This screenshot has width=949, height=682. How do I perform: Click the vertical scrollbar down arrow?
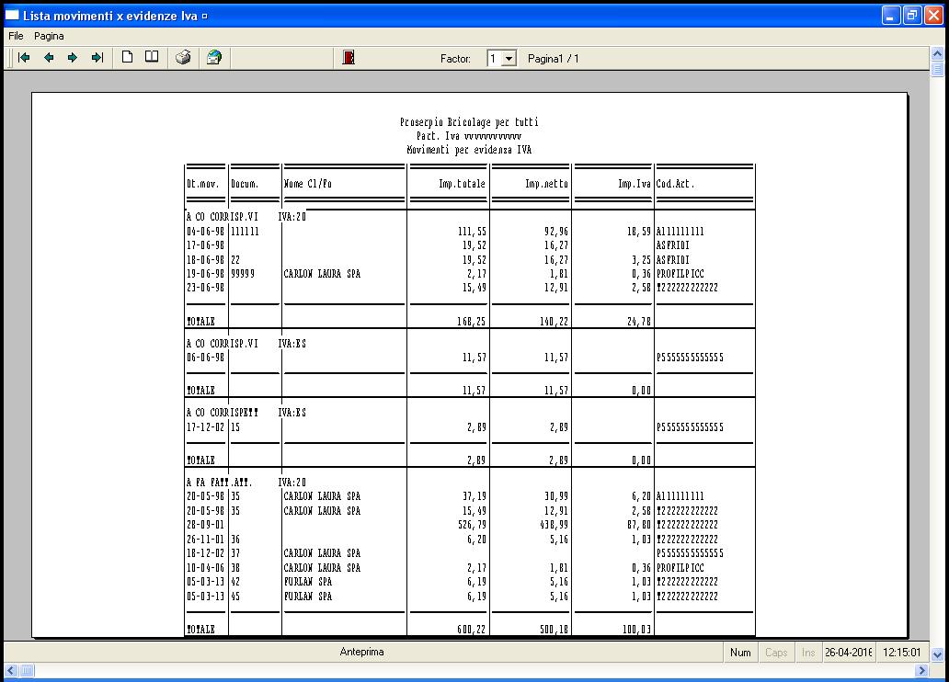(x=937, y=654)
